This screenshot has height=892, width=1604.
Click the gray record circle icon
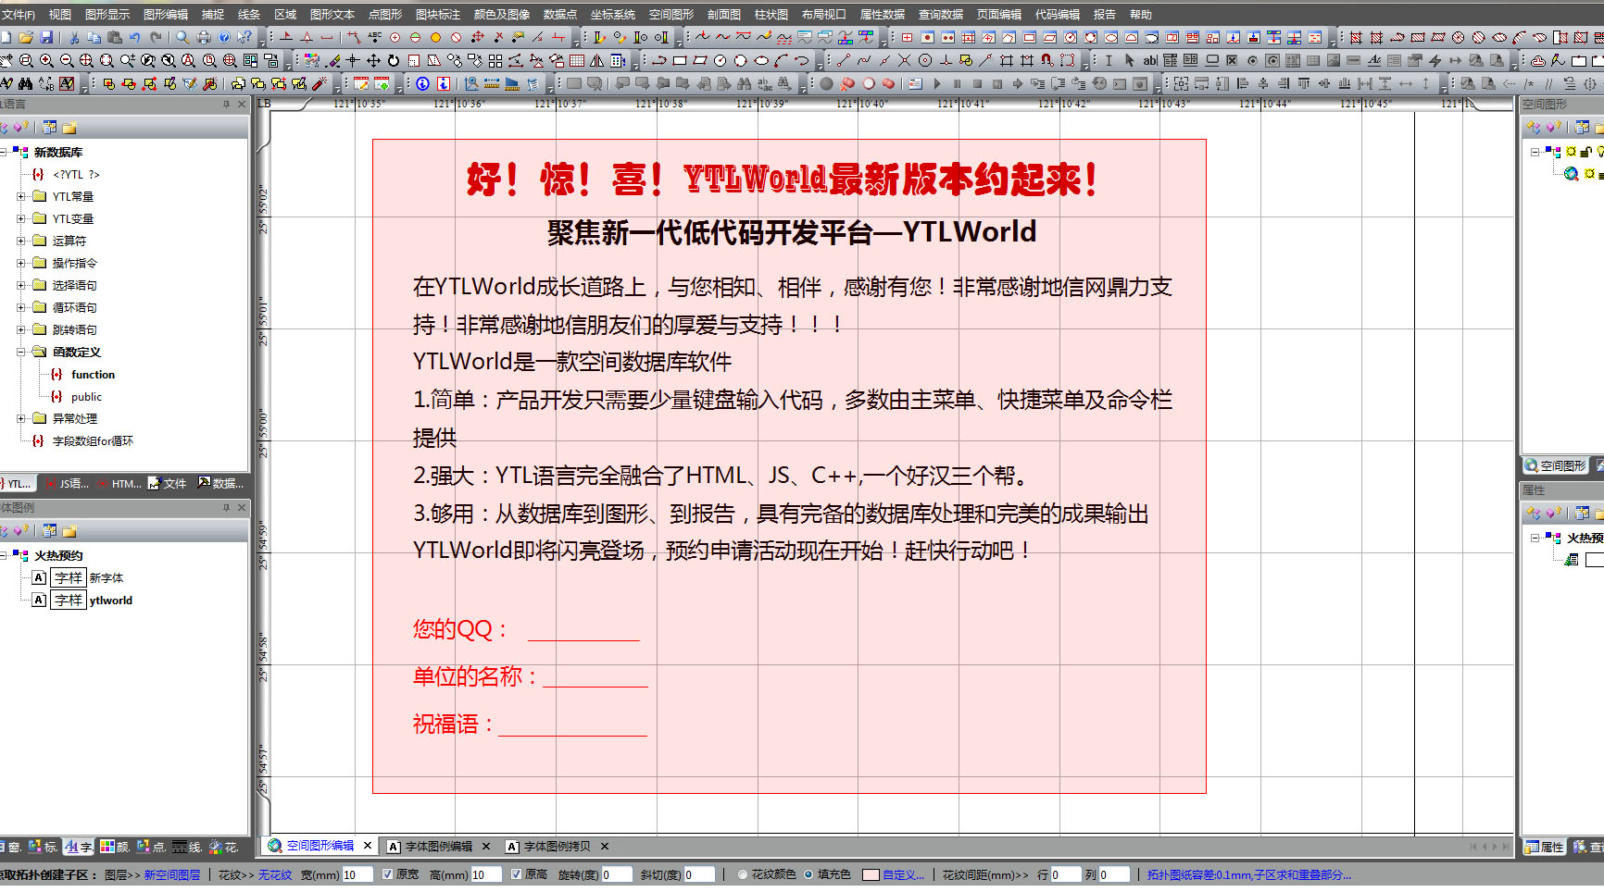point(826,83)
